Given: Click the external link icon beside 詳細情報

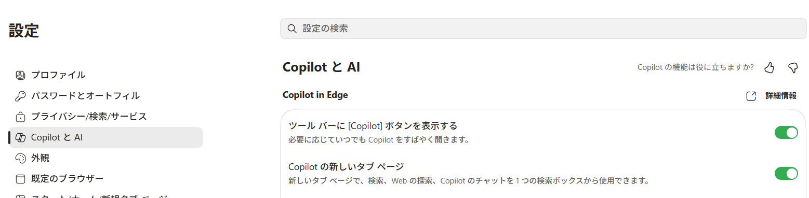Looking at the screenshot, I should (751, 96).
